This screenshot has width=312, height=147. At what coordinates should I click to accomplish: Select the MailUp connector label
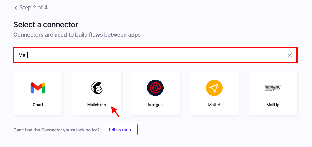point(273,105)
